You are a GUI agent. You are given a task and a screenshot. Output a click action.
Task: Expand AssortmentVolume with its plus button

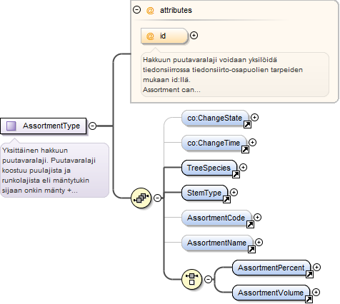coord(316,293)
